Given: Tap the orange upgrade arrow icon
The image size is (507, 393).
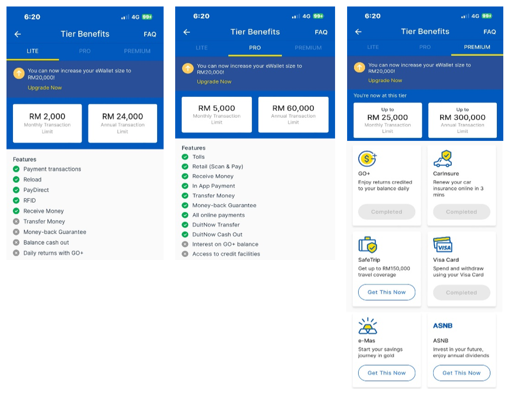Looking at the screenshot, I should tap(19, 73).
